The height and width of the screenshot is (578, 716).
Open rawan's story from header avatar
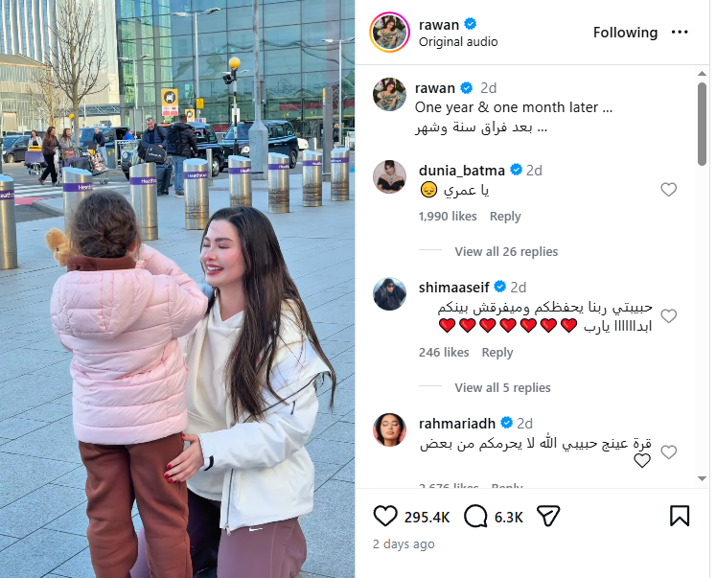click(x=389, y=32)
